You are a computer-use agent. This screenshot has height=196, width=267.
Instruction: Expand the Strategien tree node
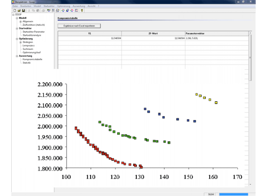point(20,42)
